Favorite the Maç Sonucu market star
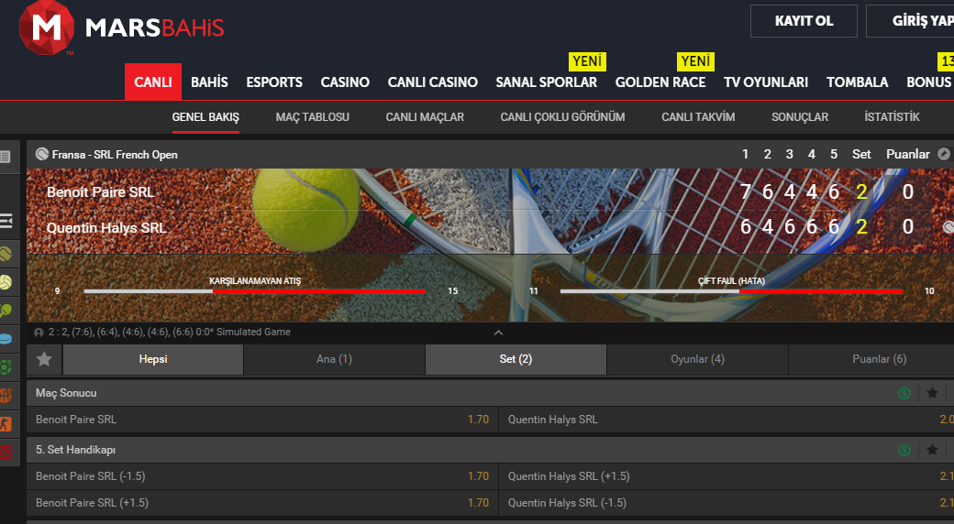This screenshot has width=954, height=524. click(932, 393)
